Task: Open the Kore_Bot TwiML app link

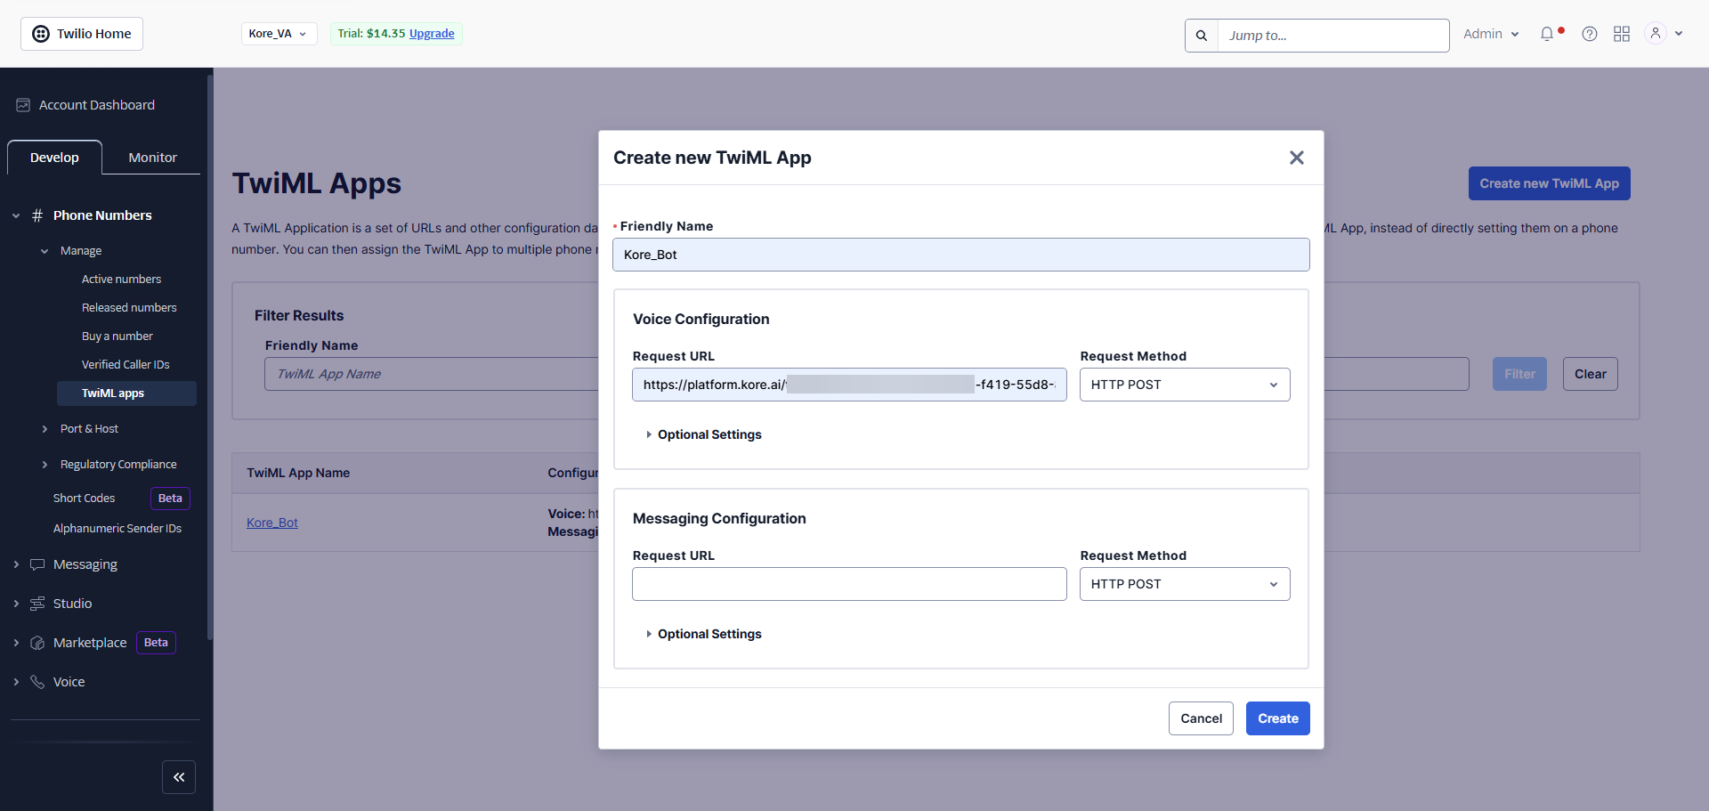Action: coord(272,523)
